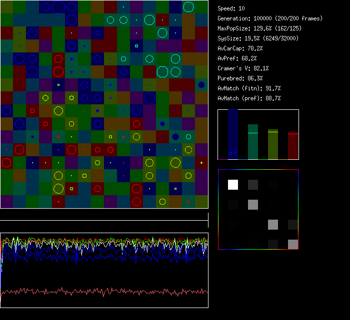The image size is (350, 320).
Task: Click the gray cell in the heatmap's bottom-right corner
Action: tap(292, 244)
